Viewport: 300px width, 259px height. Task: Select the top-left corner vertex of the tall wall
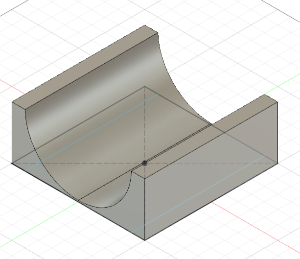[12, 102]
